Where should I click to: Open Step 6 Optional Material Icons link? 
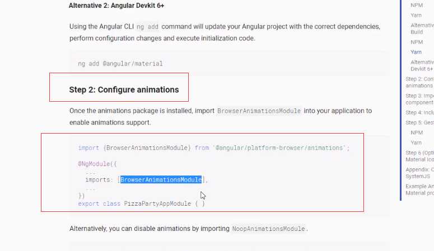point(419,156)
